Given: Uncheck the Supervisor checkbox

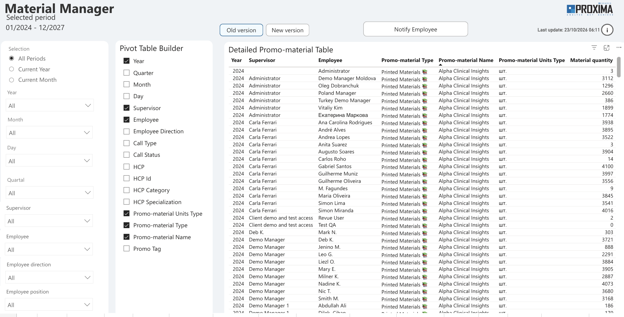Looking at the screenshot, I should pos(127,108).
